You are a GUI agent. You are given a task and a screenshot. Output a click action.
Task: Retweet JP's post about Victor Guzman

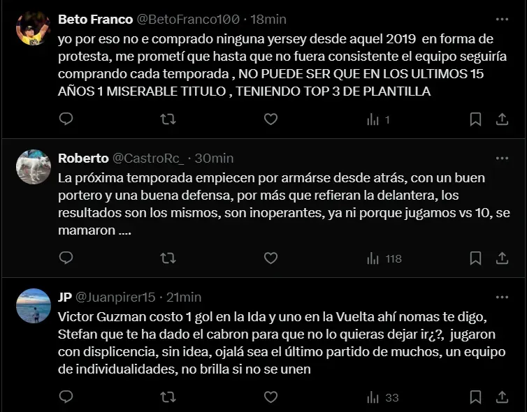168,397
